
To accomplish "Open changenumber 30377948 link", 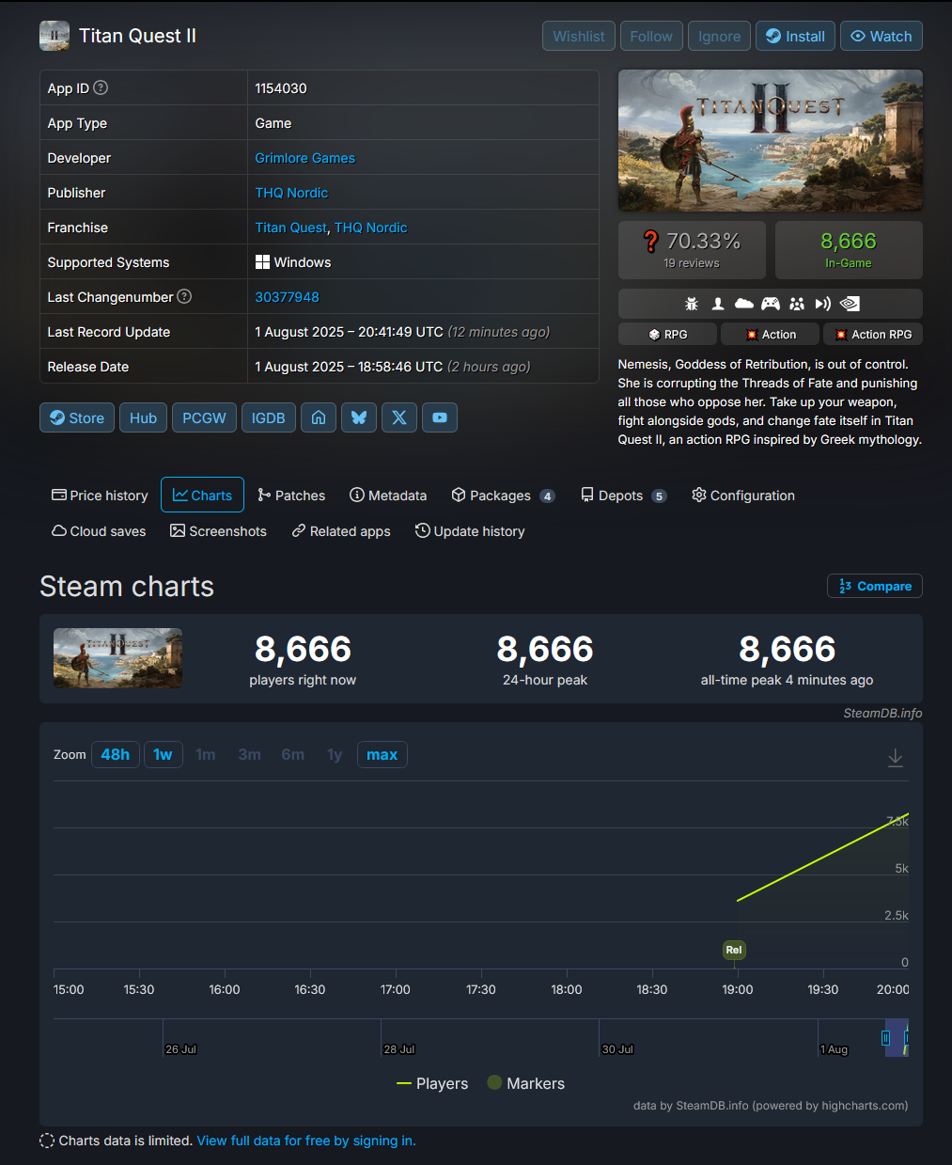I will click(287, 297).
